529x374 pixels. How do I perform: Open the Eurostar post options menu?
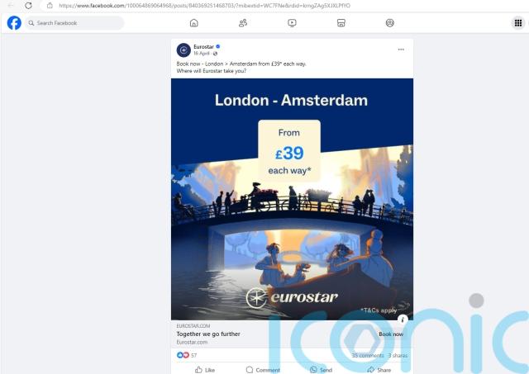pos(401,50)
